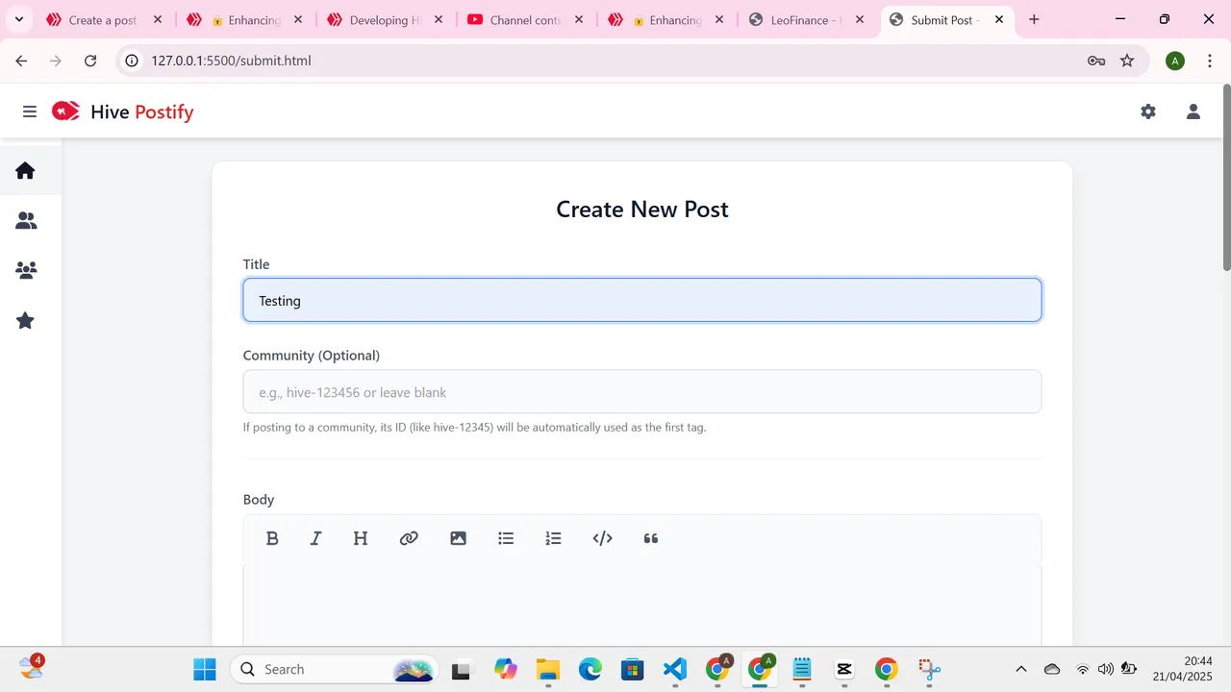Viewport: 1231px width, 692px height.
Task: Open Visual Studio Code from taskbar
Action: [x=675, y=669]
